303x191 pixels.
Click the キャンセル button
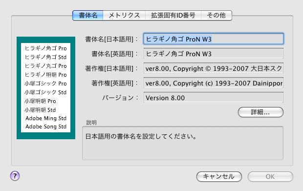pyautogui.click(x=219, y=176)
